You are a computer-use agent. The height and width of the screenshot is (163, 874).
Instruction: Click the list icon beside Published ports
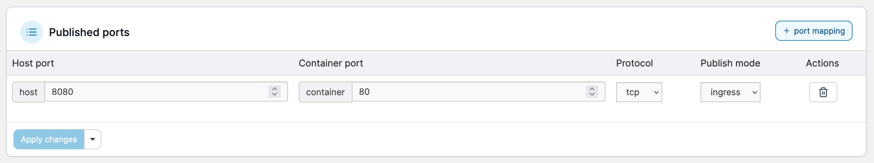point(31,32)
